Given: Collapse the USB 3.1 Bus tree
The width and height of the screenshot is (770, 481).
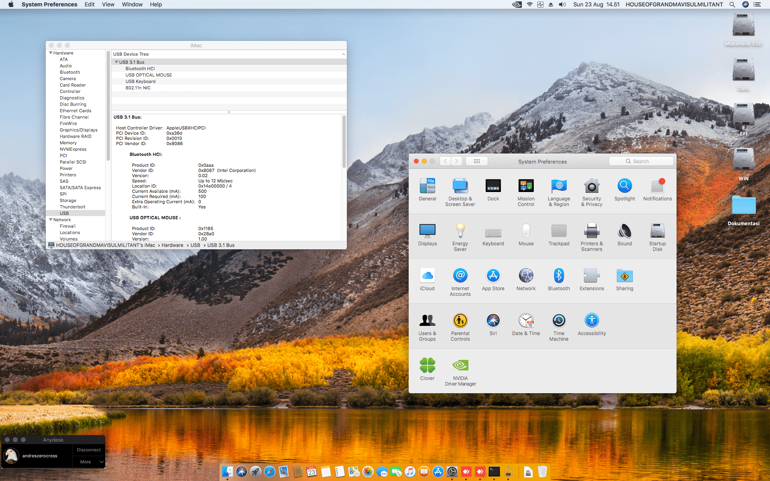Looking at the screenshot, I should click(x=117, y=62).
